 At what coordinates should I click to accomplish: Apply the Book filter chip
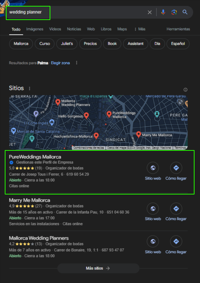(x=112, y=44)
